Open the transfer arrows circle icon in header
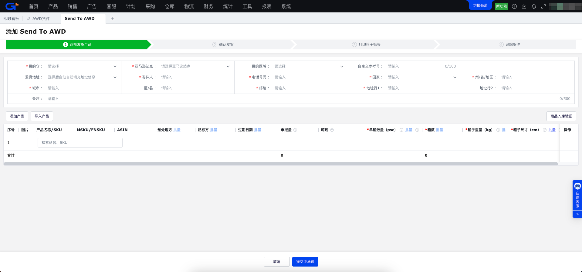The image size is (582, 272). tap(514, 6)
